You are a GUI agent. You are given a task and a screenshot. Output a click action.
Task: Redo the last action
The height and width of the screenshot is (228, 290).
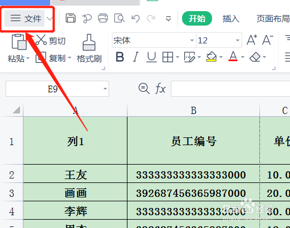151,18
